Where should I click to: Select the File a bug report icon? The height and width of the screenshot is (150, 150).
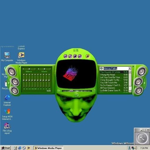[x=7, y=129]
